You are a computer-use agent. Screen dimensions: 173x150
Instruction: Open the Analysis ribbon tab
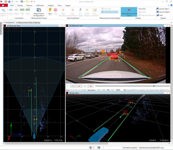click(x=51, y=5)
